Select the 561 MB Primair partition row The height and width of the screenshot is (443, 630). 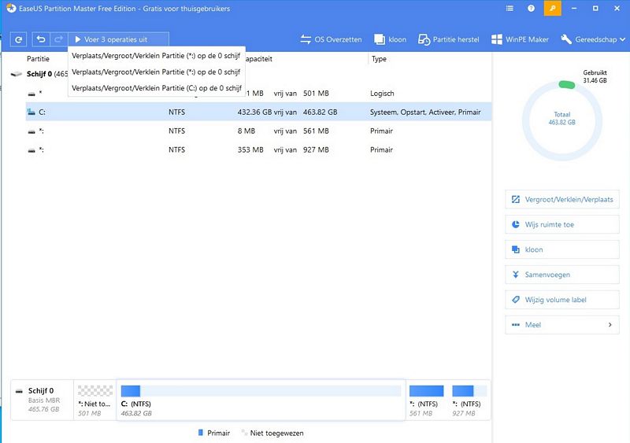pyautogui.click(x=259, y=131)
